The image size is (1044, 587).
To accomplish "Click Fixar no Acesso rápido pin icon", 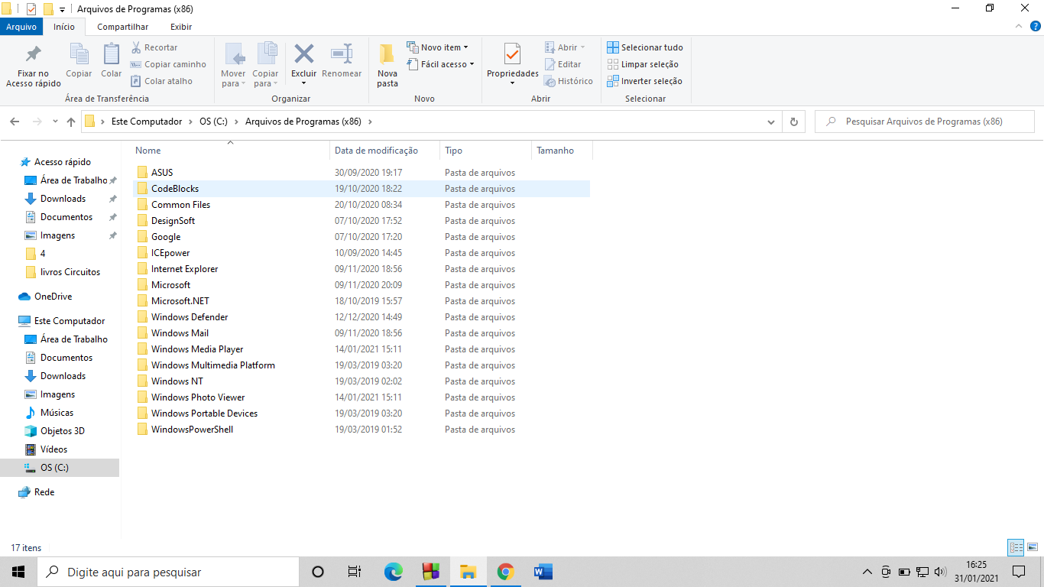I will click(x=34, y=54).
